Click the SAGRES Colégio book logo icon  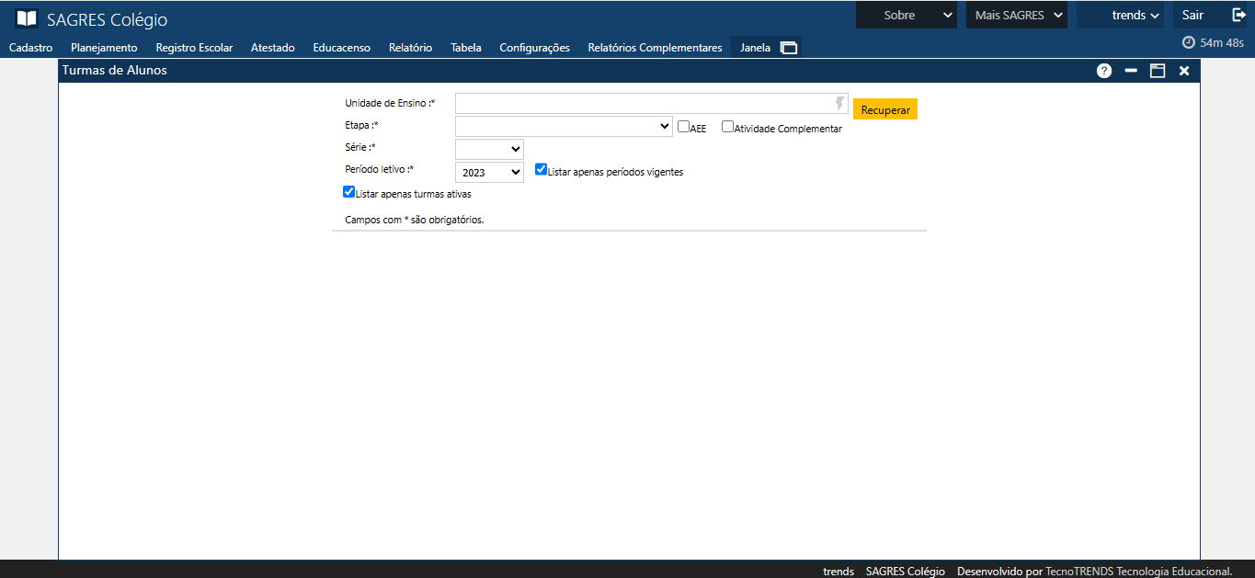(27, 19)
